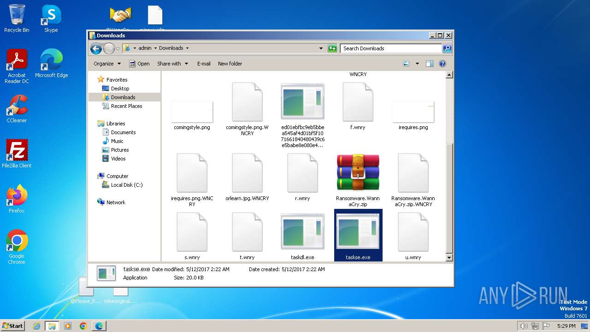Click the Search Downloads field
The width and height of the screenshot is (590, 332).
pos(391,48)
